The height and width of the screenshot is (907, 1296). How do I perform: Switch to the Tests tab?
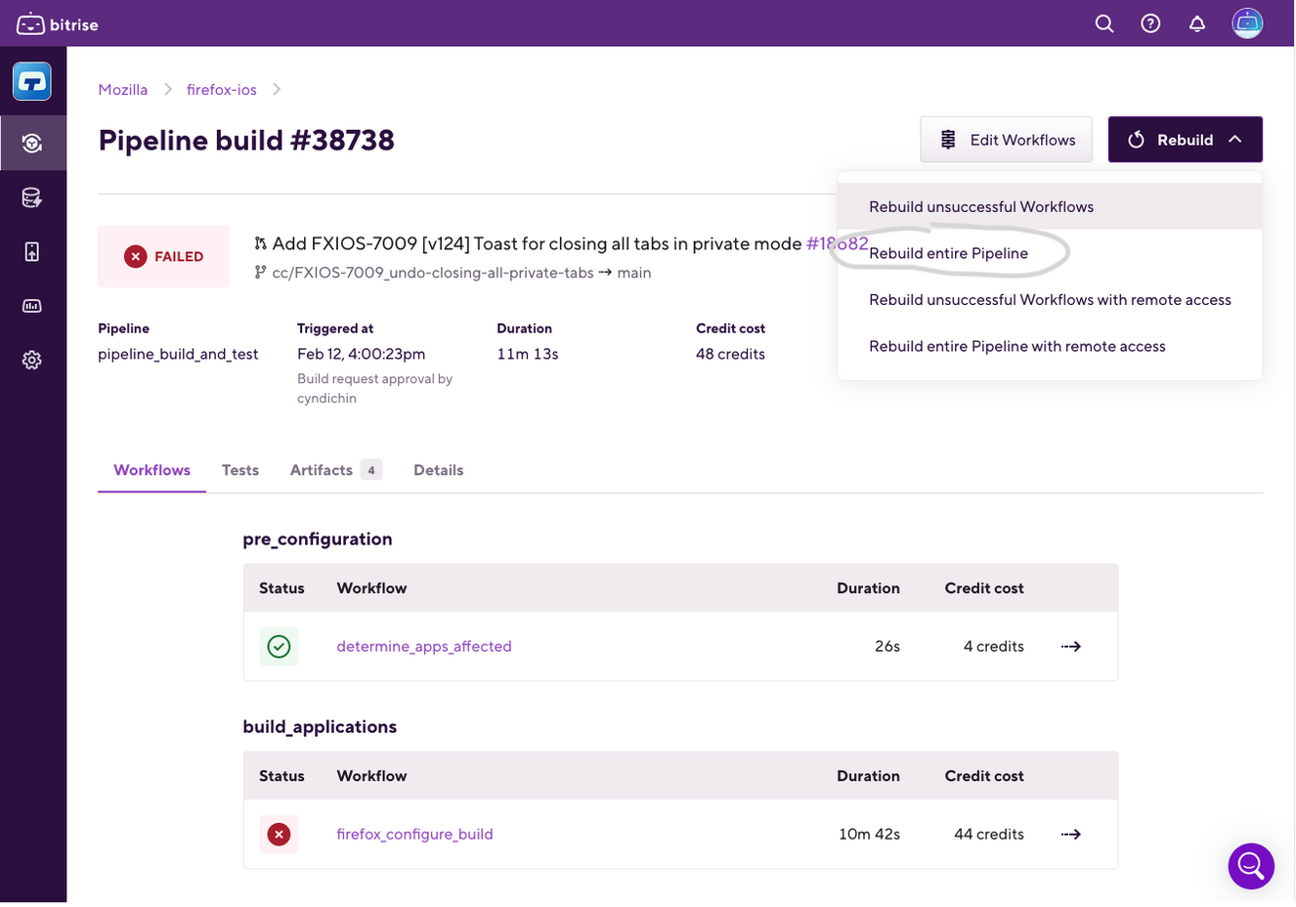coord(240,470)
